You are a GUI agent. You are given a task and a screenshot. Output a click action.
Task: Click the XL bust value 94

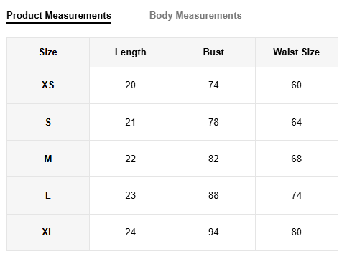click(x=213, y=232)
